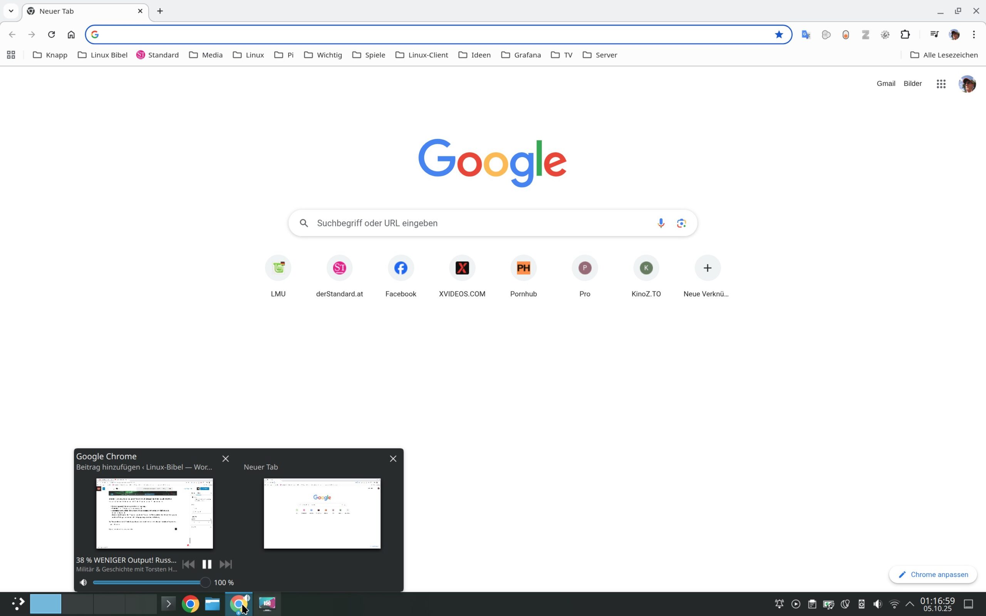This screenshot has width=986, height=616.
Task: Open the Linux Bibel bookmark folder
Action: (x=103, y=55)
